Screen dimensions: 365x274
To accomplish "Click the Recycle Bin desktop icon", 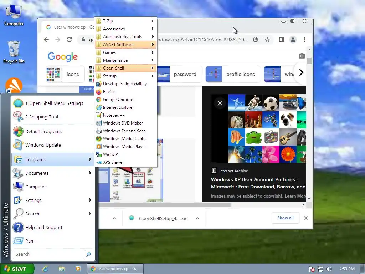I will (14, 52).
